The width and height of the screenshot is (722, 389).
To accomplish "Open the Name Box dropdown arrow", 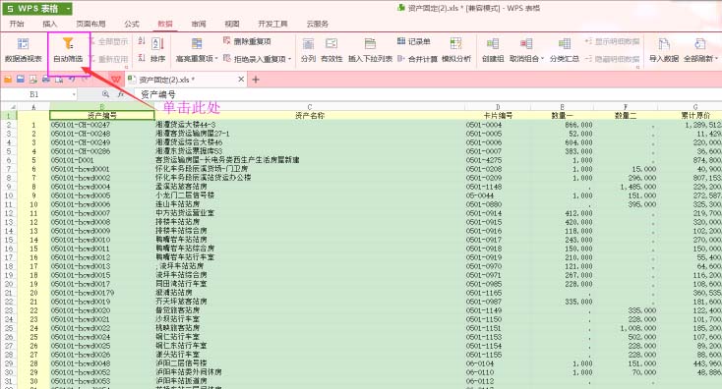I will pos(74,94).
